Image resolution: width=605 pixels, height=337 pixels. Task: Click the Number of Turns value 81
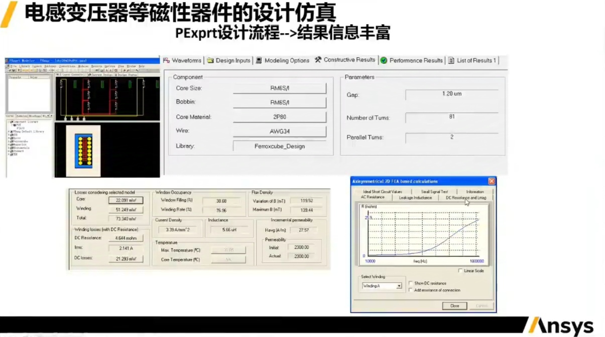pyautogui.click(x=452, y=117)
